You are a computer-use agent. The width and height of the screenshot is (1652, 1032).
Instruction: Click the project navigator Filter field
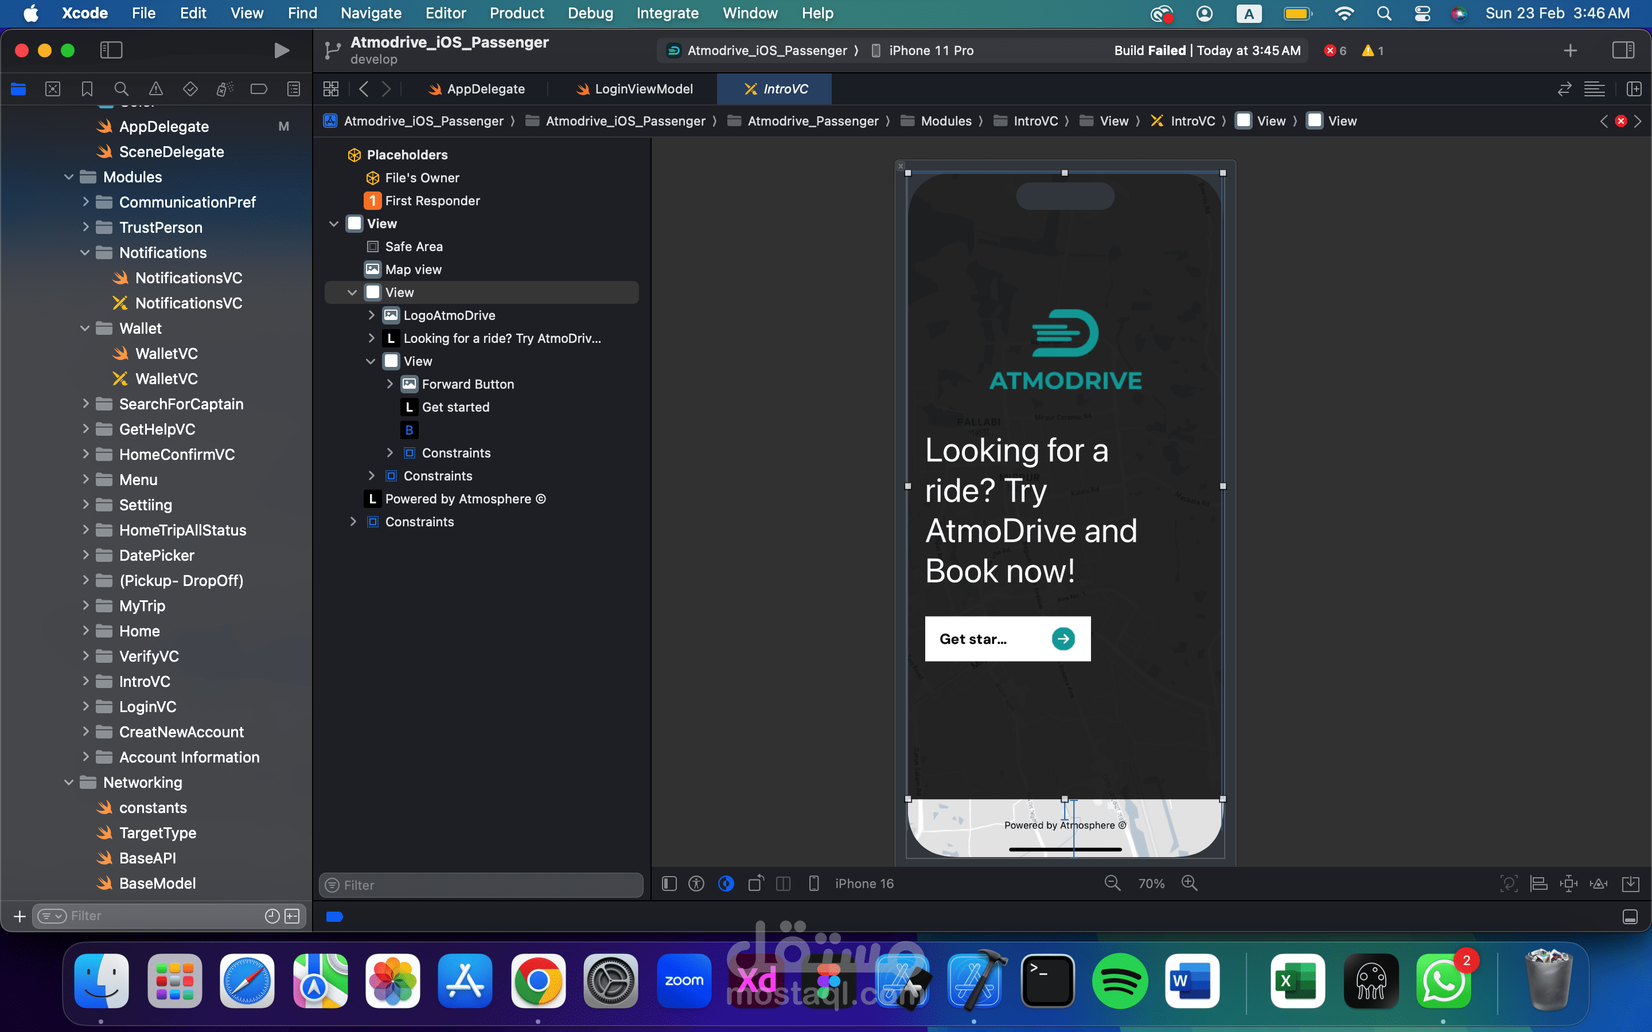click(x=167, y=916)
